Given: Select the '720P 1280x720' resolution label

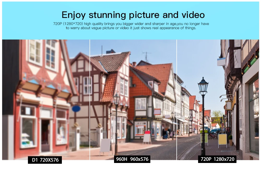Looking at the screenshot, I should pos(217,159).
